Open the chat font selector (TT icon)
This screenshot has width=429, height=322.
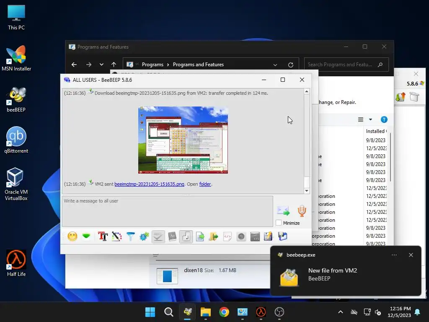click(x=103, y=236)
